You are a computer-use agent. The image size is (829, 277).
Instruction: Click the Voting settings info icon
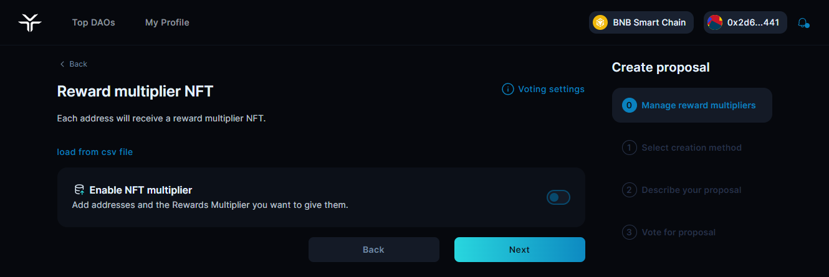pos(507,89)
